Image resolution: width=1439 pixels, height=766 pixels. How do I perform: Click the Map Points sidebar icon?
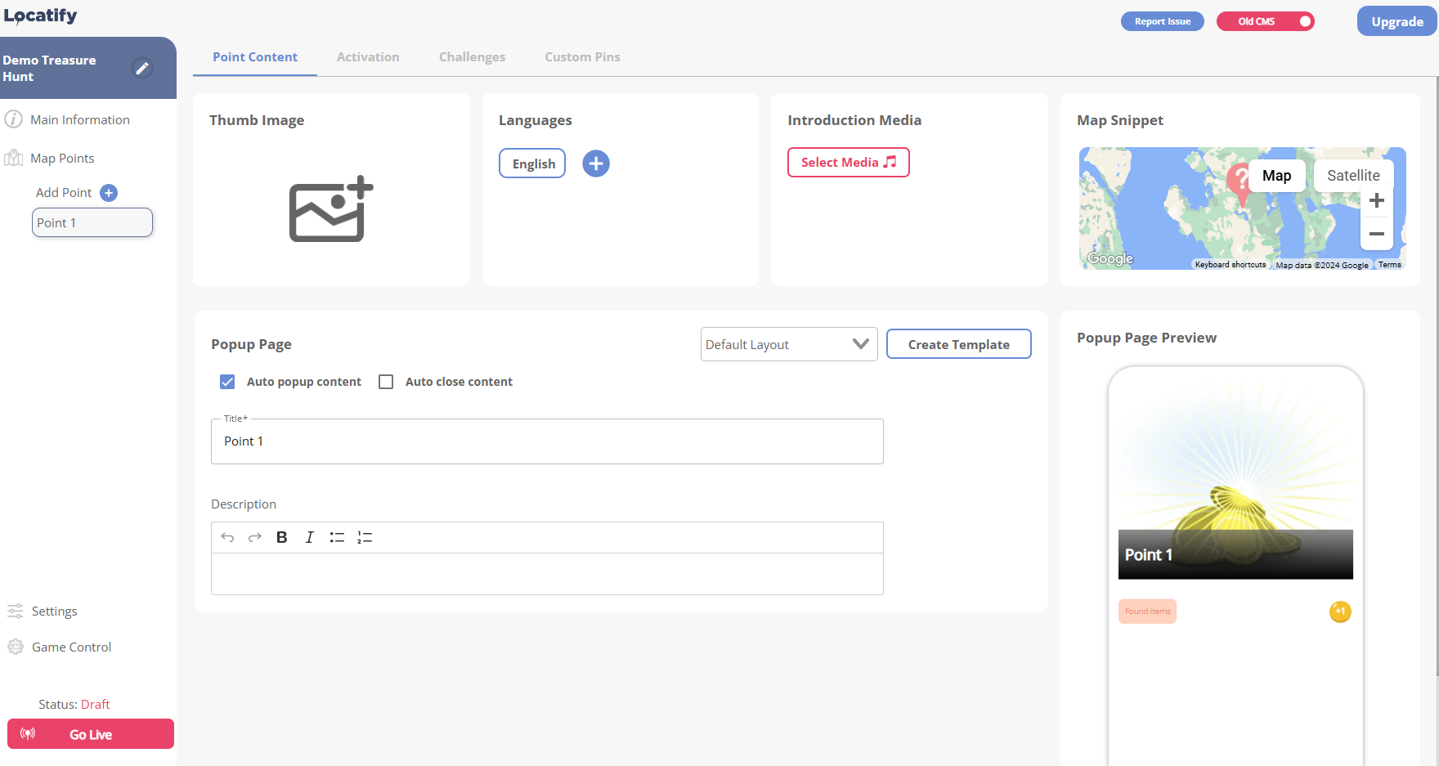(x=14, y=157)
